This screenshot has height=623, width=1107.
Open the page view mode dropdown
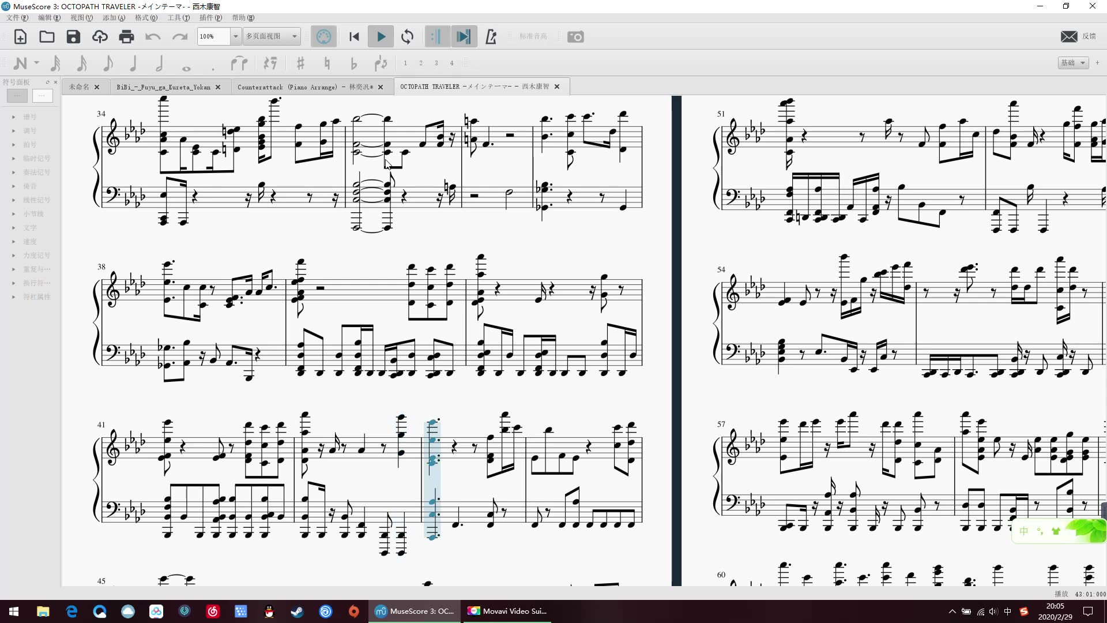(271, 36)
